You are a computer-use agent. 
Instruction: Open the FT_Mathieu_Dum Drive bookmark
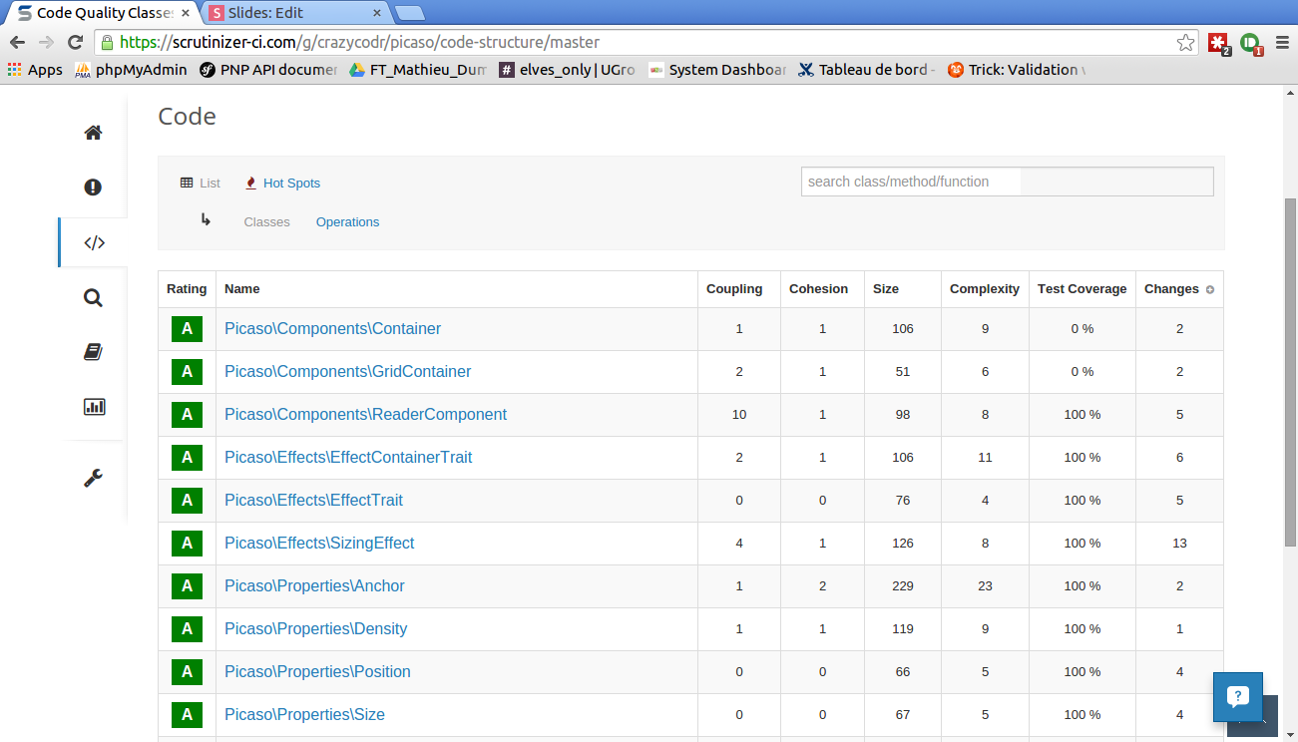pyautogui.click(x=417, y=70)
